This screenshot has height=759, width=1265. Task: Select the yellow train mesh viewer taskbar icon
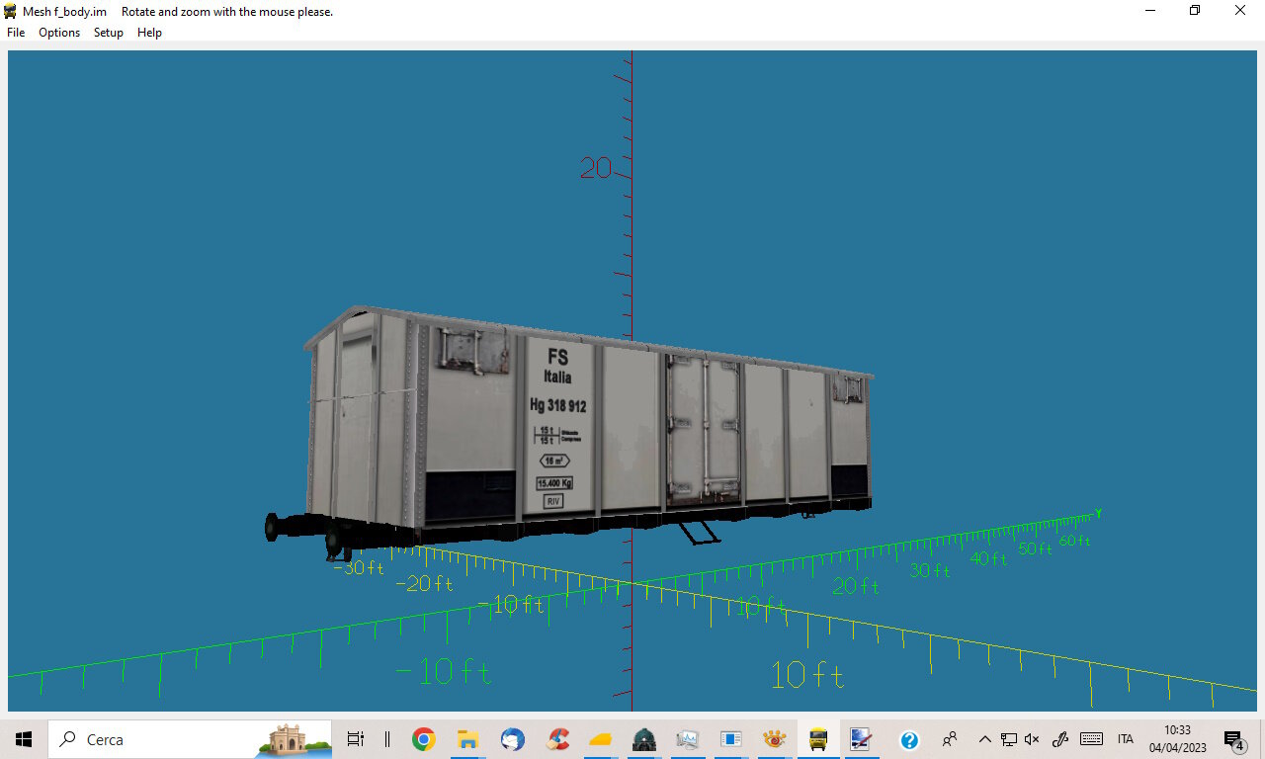pos(818,739)
